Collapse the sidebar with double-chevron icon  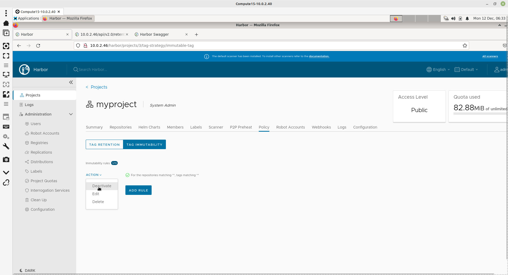71,82
